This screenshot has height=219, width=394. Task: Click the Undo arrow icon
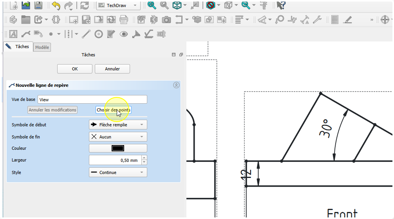pyautogui.click(x=56, y=5)
